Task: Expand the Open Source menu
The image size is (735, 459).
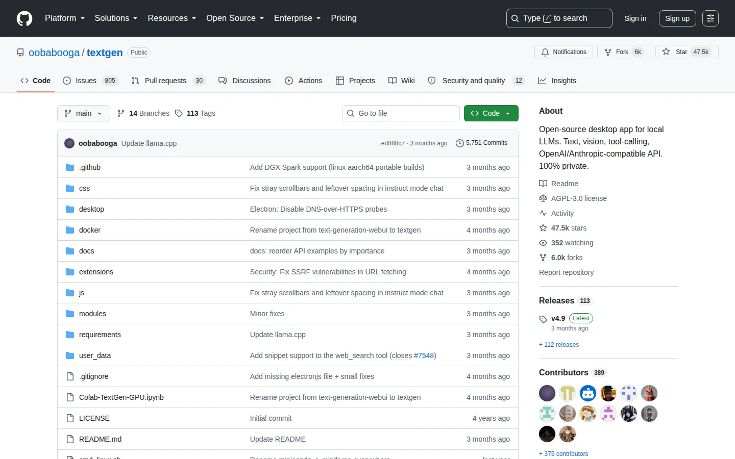Action: [235, 18]
